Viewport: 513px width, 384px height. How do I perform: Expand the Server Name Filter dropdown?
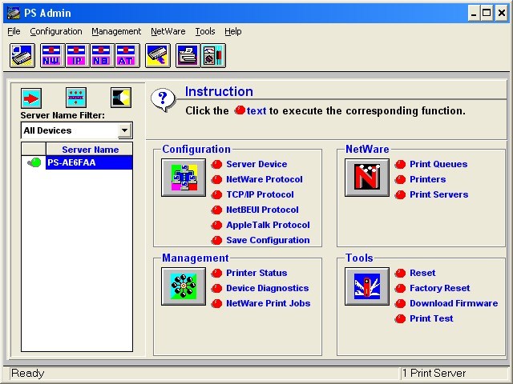click(125, 130)
